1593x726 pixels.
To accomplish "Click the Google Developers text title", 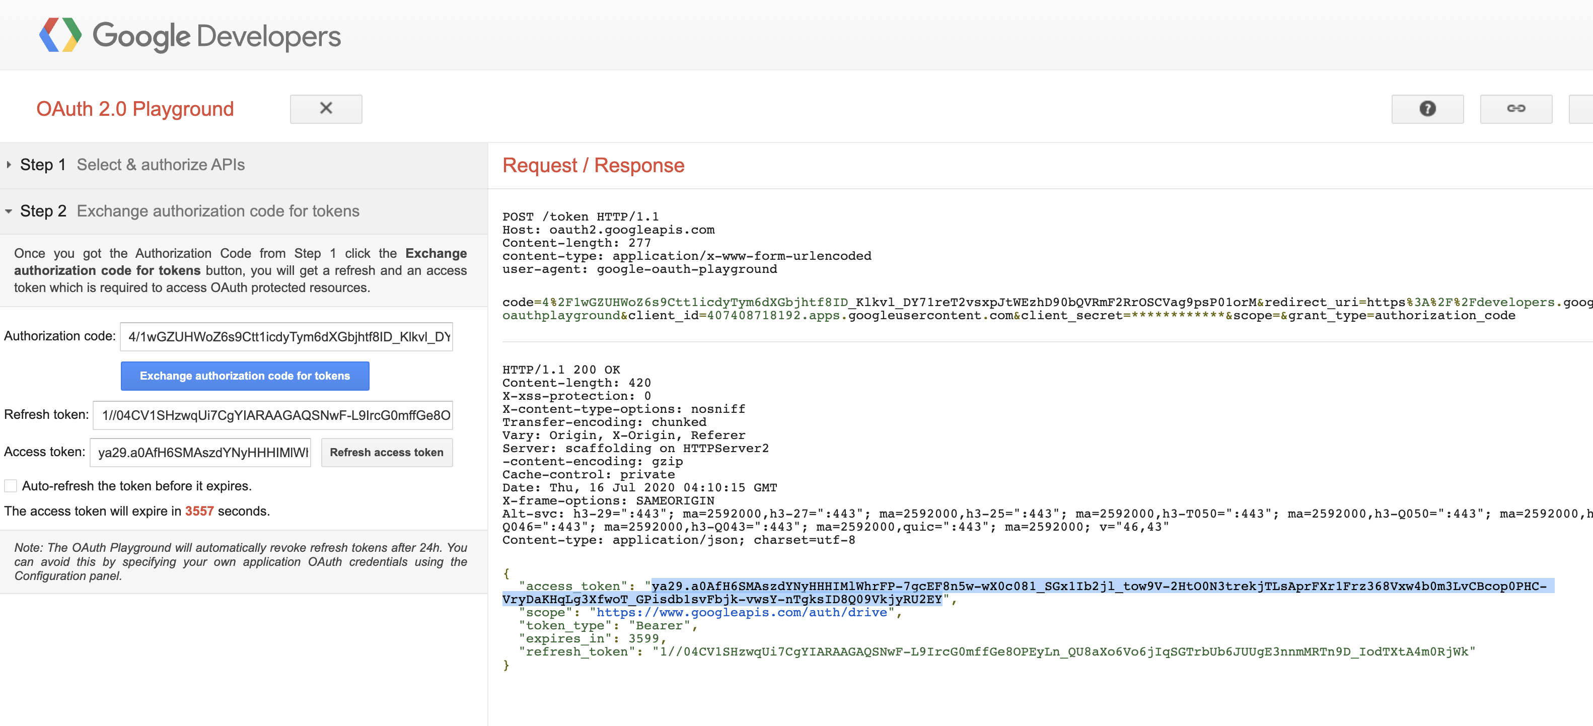I will [216, 36].
